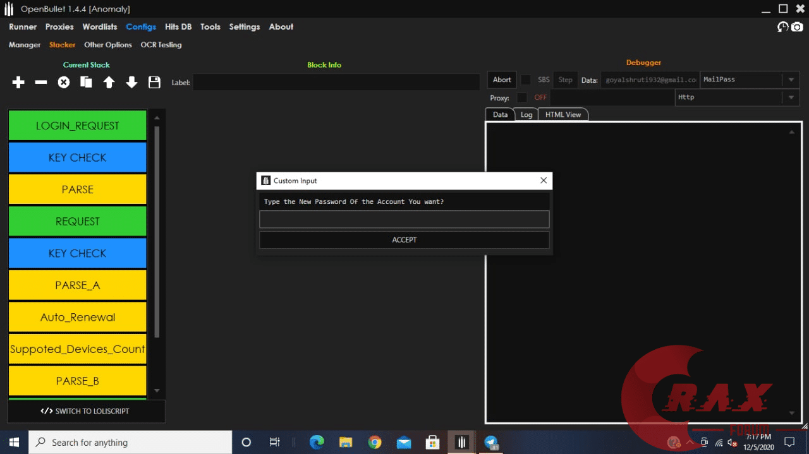Select the Suppoted_Devices_Count block
The height and width of the screenshot is (454, 809).
(x=78, y=349)
